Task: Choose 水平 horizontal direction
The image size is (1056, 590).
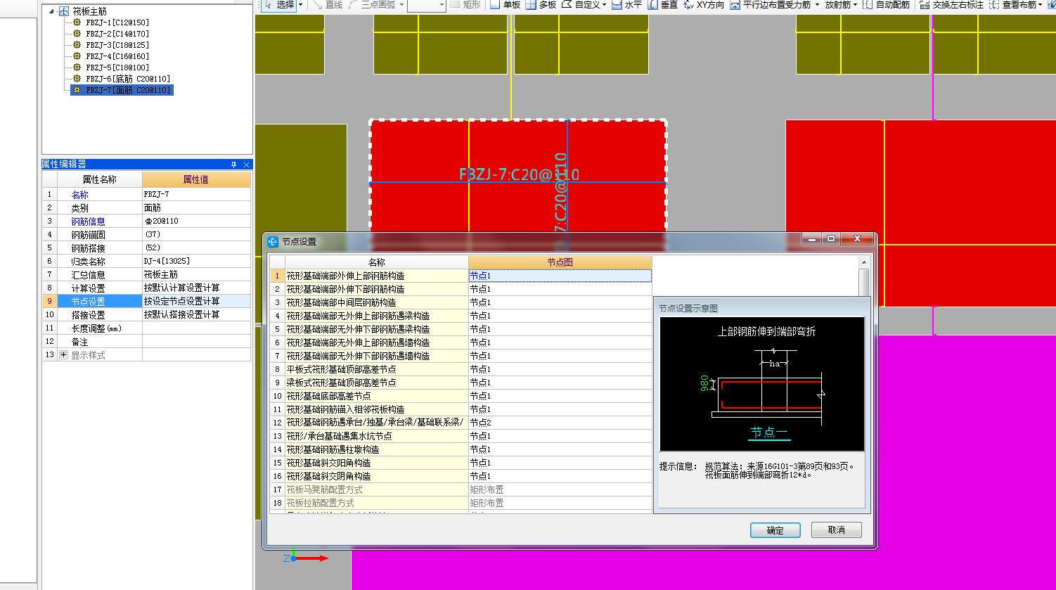Action: (x=626, y=5)
